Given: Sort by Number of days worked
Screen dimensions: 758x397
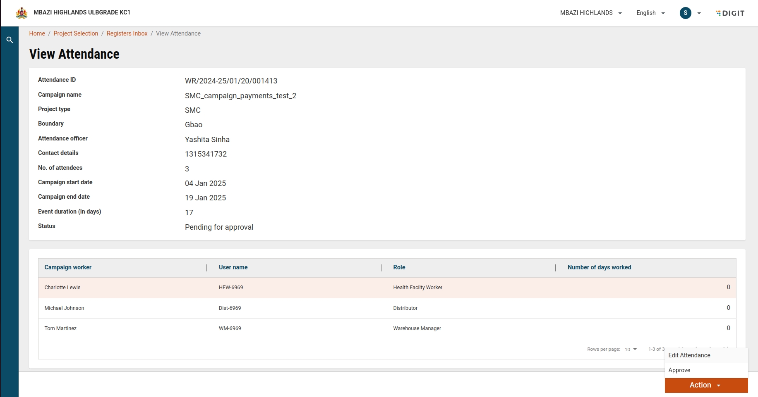Looking at the screenshot, I should [x=599, y=267].
